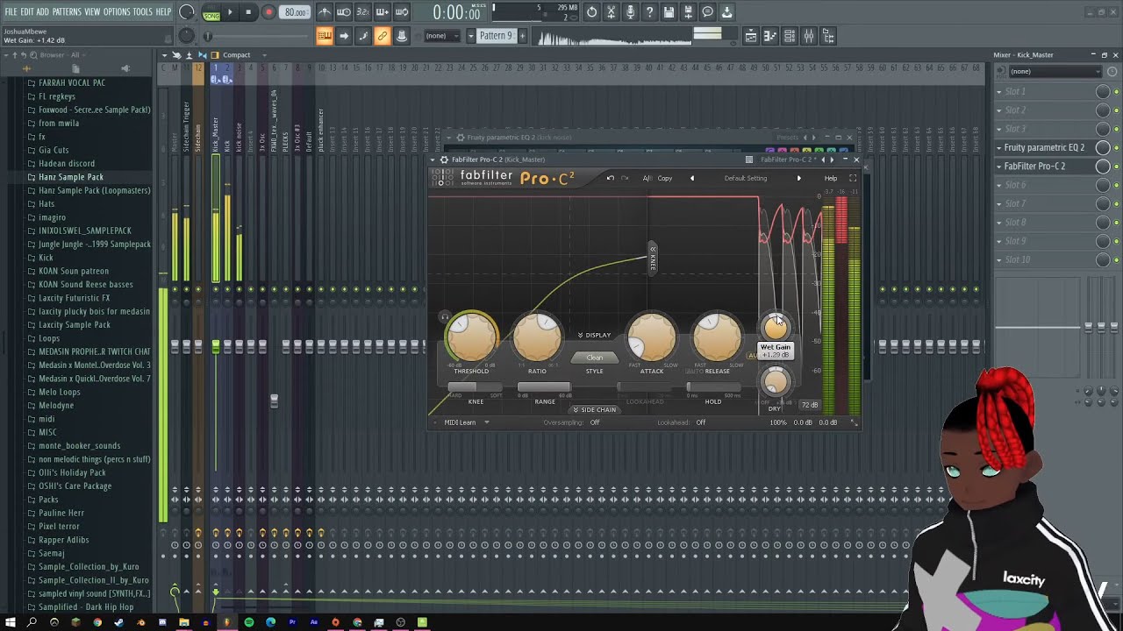The image size is (1123, 631).
Task: Click Oversampling Off value
Action: (595, 422)
